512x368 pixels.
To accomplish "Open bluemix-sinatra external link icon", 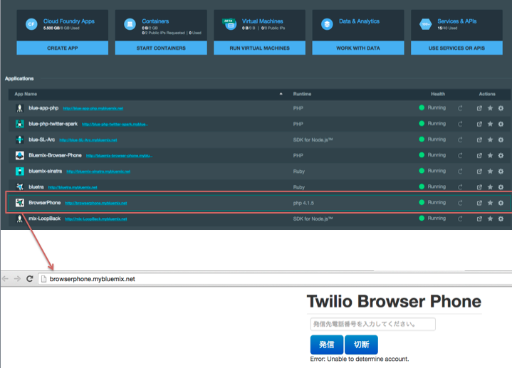I will pos(479,171).
